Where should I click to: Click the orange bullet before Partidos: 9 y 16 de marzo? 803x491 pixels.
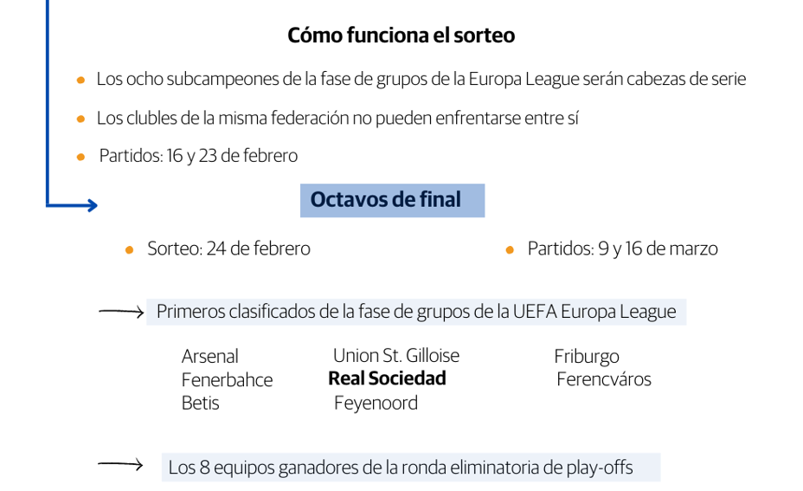coord(511,249)
